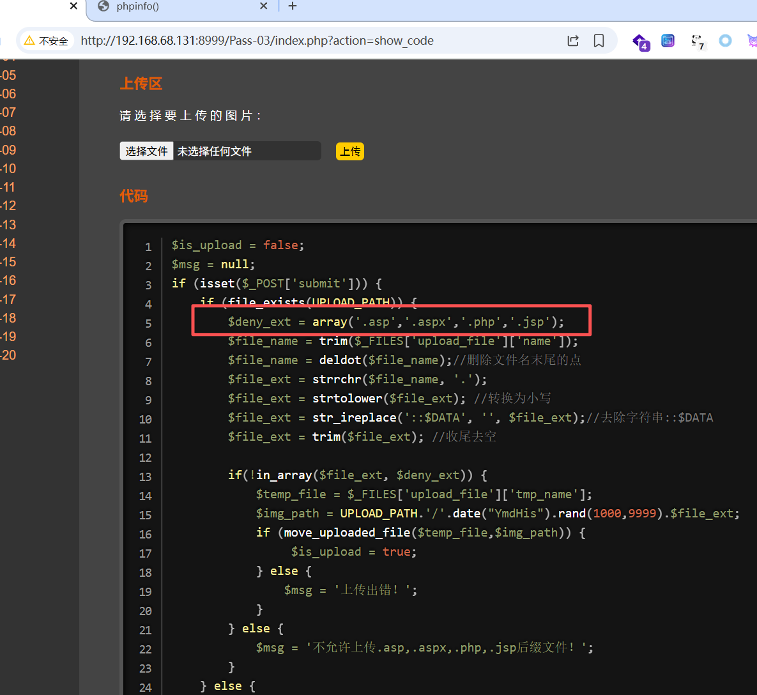The width and height of the screenshot is (757, 695).
Task: Click the $temp_file assignment line
Action: coord(424,494)
